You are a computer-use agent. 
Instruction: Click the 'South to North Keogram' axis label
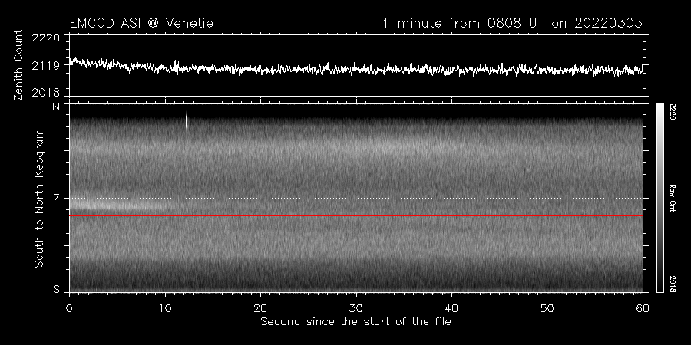tap(39, 198)
